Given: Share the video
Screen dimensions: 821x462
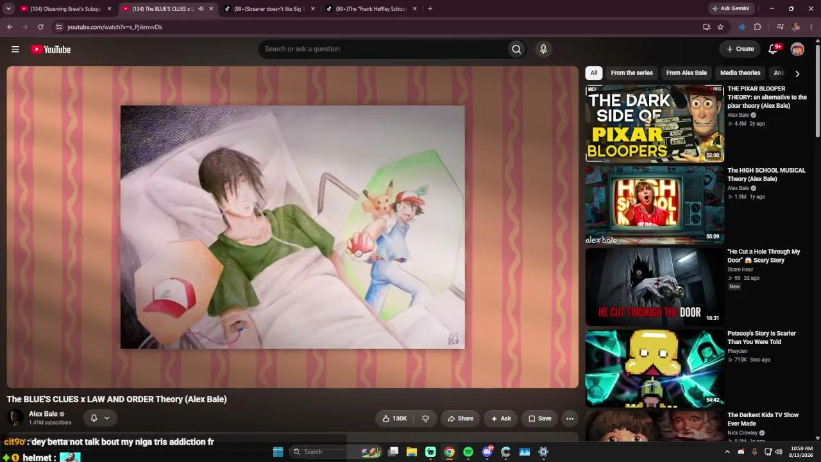Looking at the screenshot, I should tap(461, 418).
